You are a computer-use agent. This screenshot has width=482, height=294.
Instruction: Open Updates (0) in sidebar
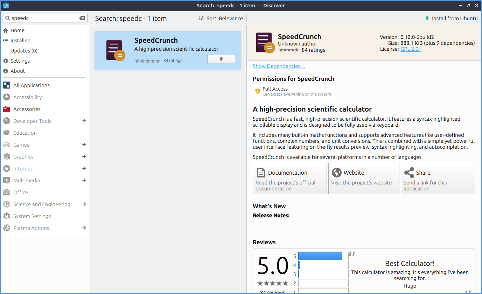(24, 51)
